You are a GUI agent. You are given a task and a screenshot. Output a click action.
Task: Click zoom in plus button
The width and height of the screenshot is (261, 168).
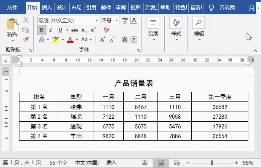point(237,163)
